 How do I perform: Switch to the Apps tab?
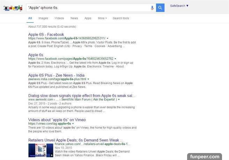tap(88, 18)
